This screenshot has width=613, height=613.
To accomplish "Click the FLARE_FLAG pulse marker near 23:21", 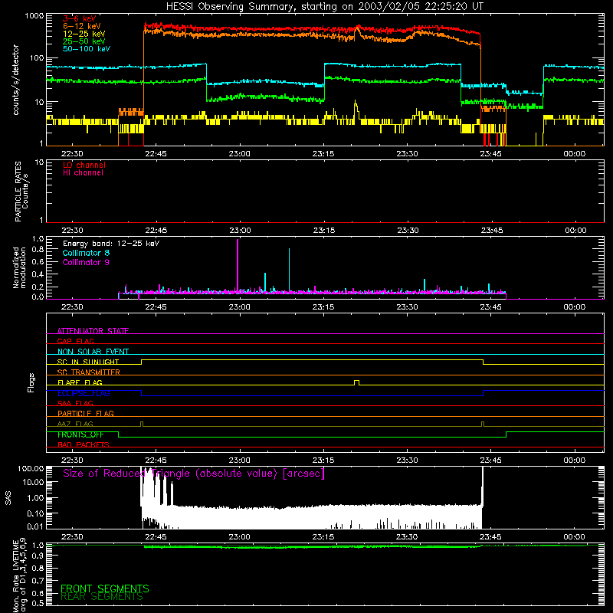I will click(x=356, y=382).
